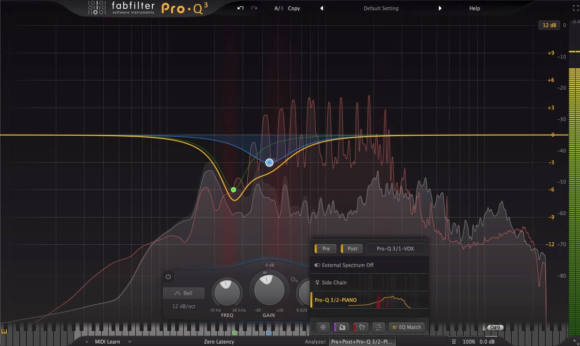The height and width of the screenshot is (346, 580).
Task: Click the Copy button next to A/B
Action: click(294, 8)
